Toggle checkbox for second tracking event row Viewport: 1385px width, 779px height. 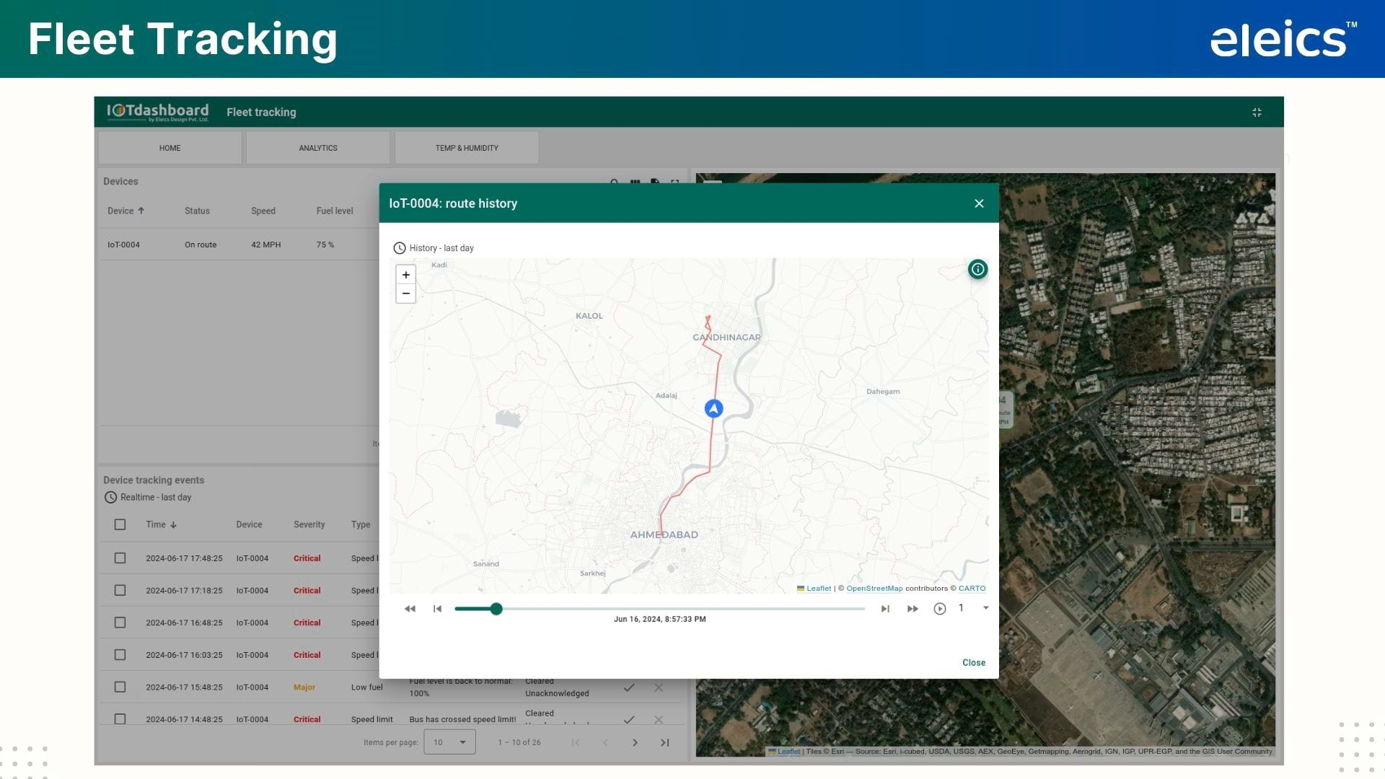pos(120,590)
